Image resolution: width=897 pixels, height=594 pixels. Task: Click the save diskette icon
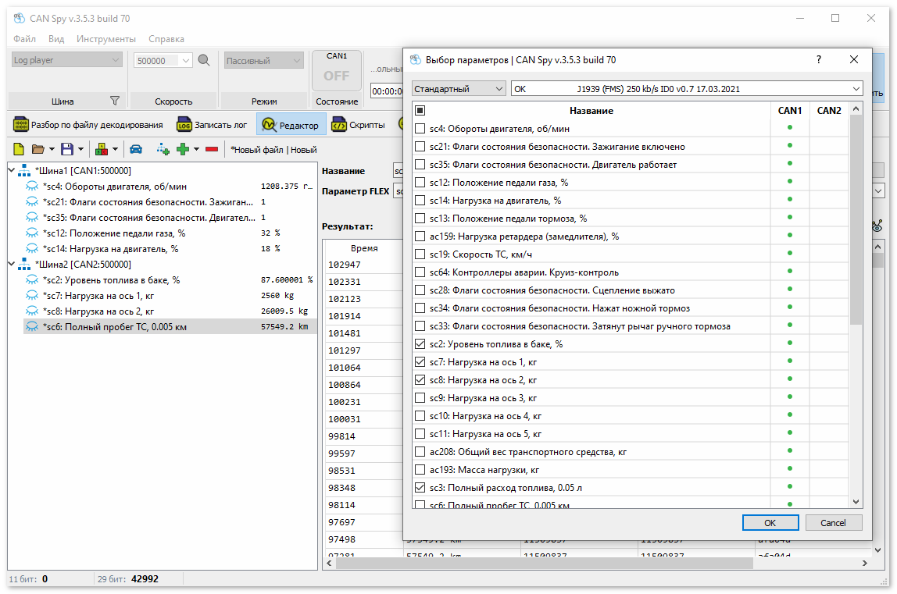67,149
